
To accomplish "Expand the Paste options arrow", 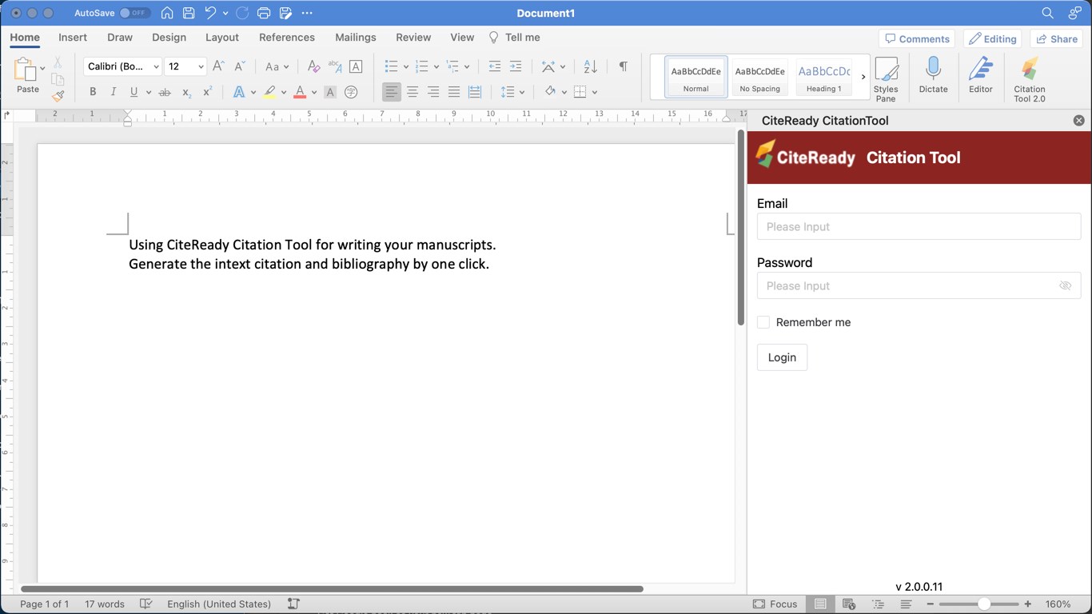I will 42,69.
